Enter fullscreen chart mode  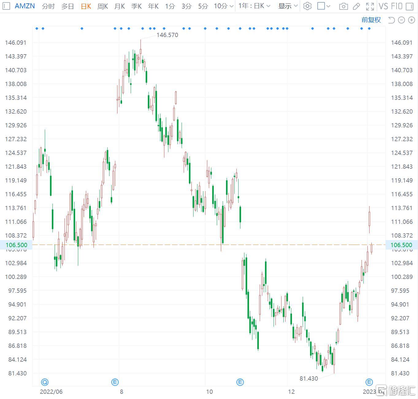click(370, 6)
